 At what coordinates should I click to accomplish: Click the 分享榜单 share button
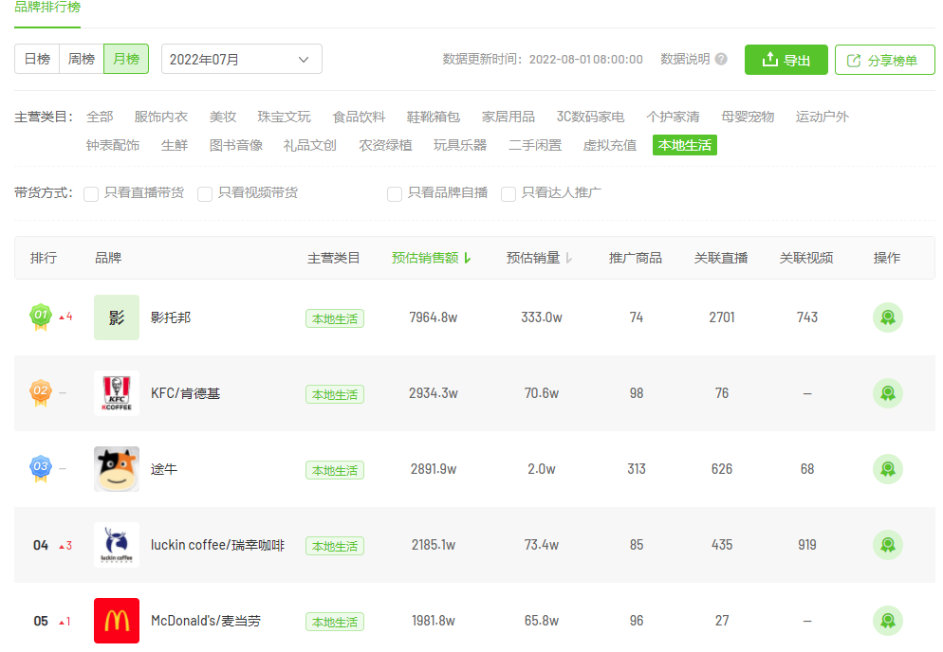[885, 60]
